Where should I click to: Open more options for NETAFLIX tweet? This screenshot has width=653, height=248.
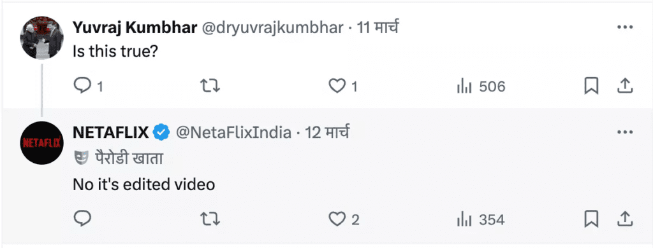[x=625, y=132]
